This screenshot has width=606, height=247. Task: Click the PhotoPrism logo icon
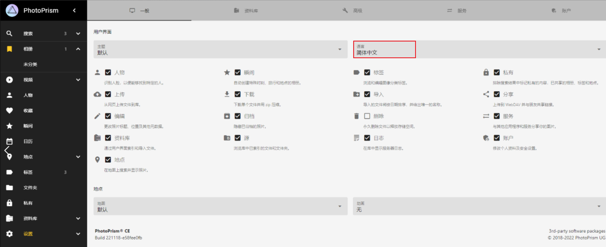click(x=12, y=10)
